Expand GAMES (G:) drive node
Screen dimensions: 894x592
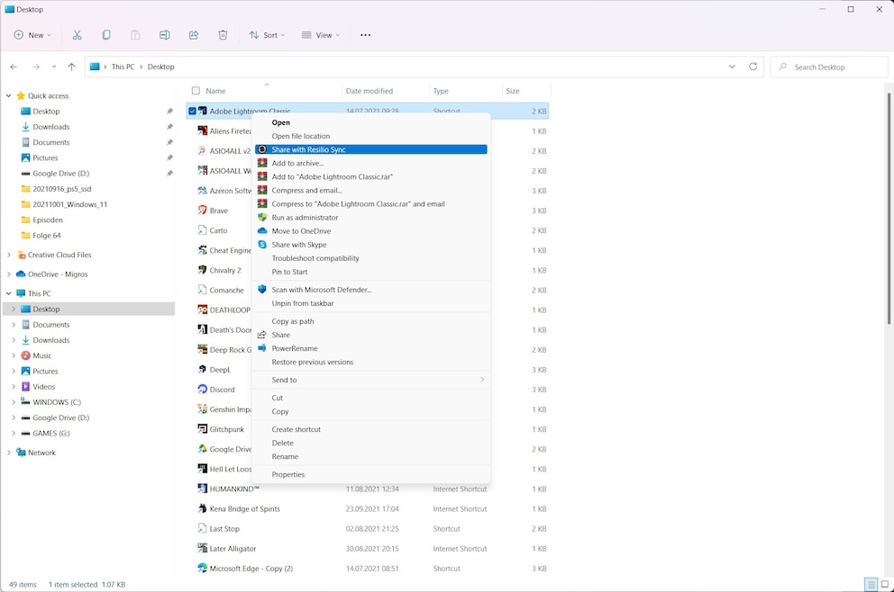(x=14, y=433)
